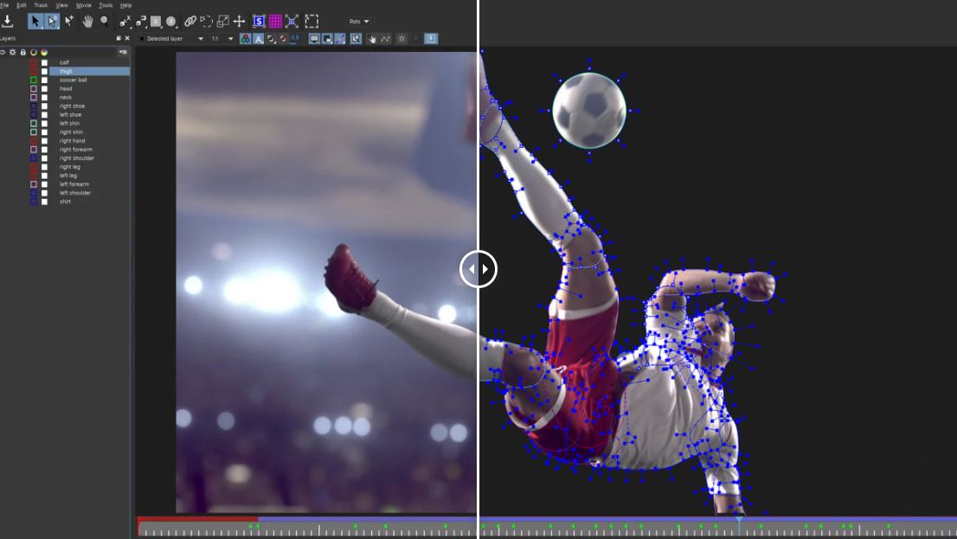Select the Scale transform tool
The image size is (957, 539).
click(222, 22)
